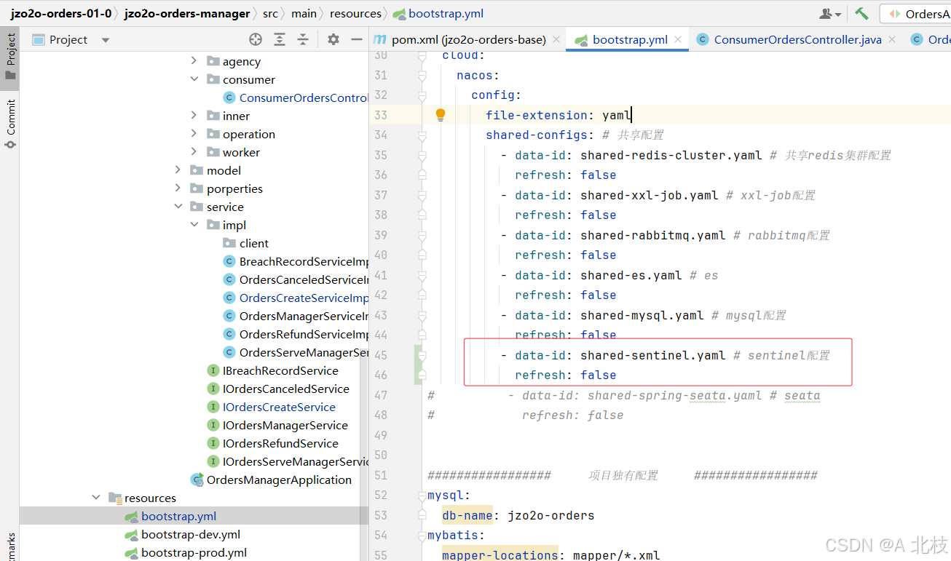Expand the model folder
Screen dimensions: 951x561
click(177, 170)
